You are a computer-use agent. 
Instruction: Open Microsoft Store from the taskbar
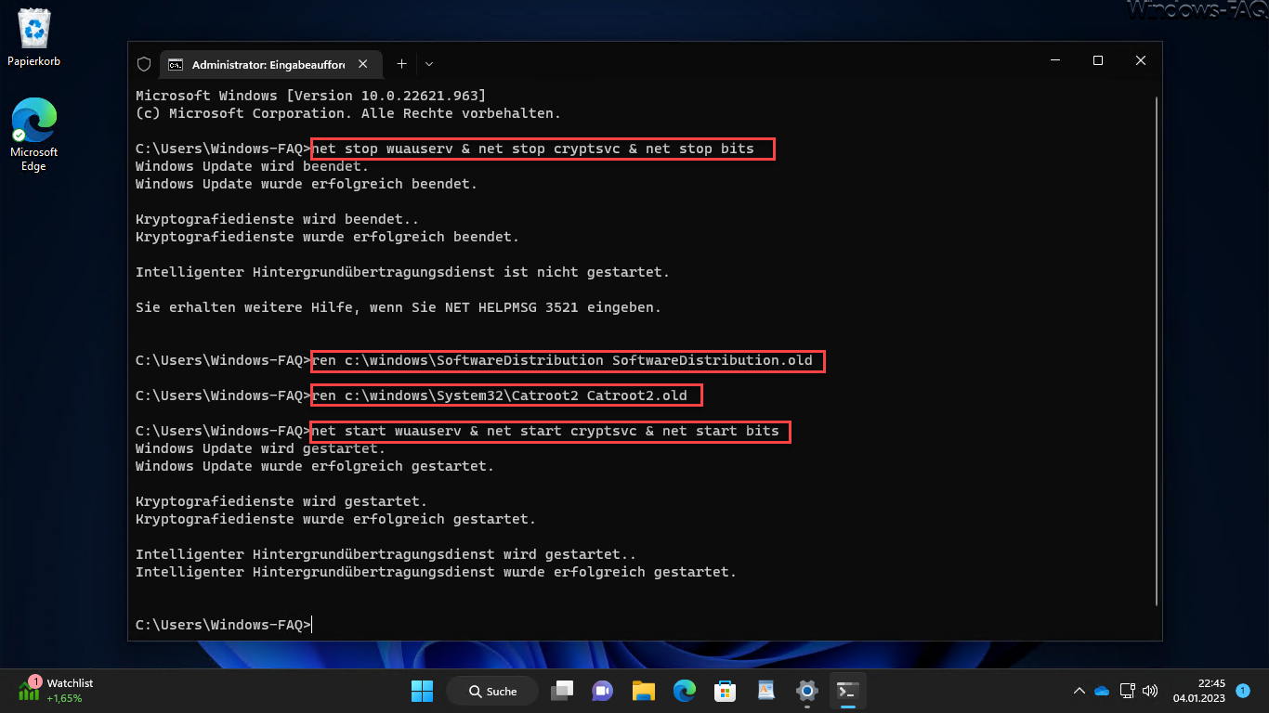coord(726,691)
